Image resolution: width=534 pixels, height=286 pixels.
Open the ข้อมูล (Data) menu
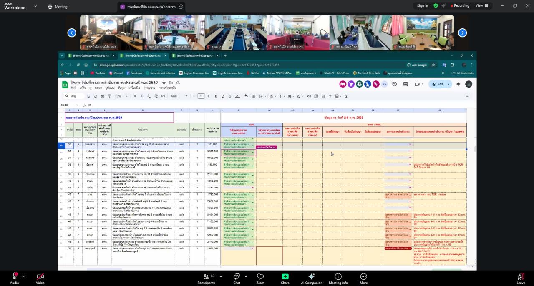tap(121, 88)
